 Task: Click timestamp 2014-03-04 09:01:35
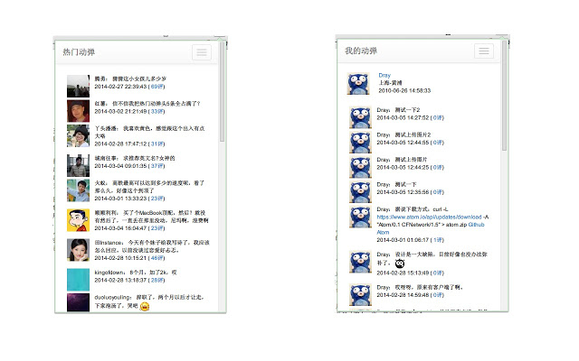click(x=120, y=166)
